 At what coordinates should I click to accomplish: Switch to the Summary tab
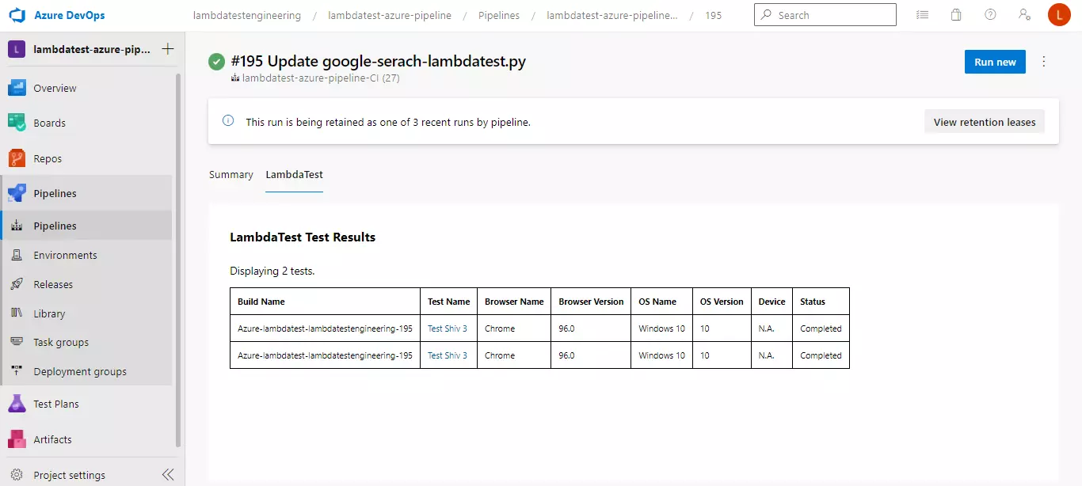coord(230,174)
